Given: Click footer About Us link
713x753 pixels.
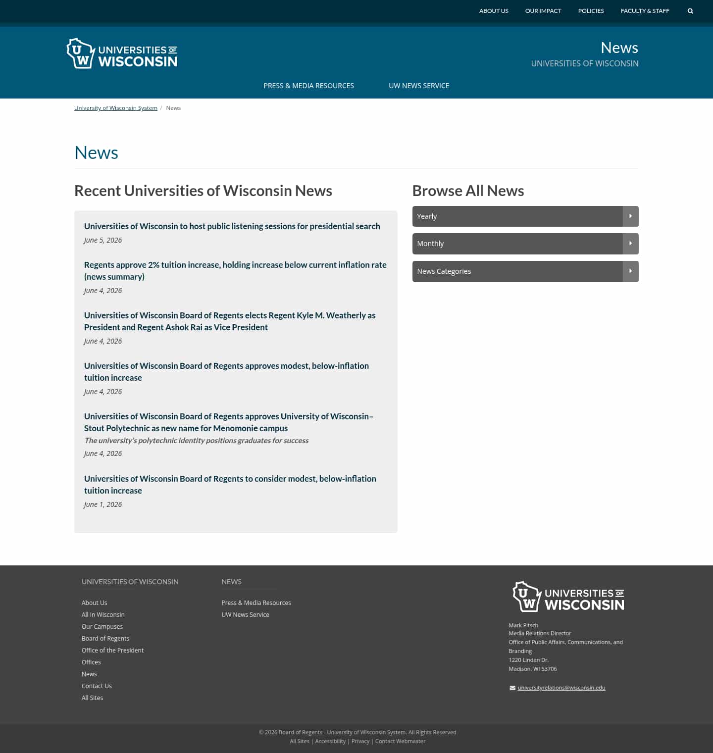Looking at the screenshot, I should tap(94, 602).
